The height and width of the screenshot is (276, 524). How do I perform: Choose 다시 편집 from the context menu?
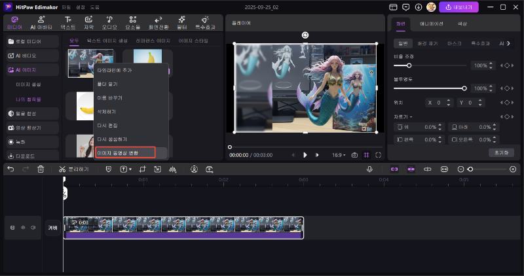[131, 126]
